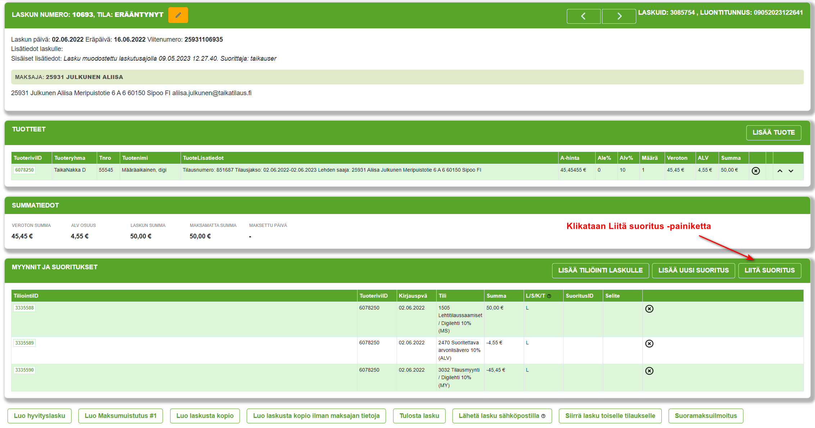Click the Liitä suoritus button

(770, 270)
